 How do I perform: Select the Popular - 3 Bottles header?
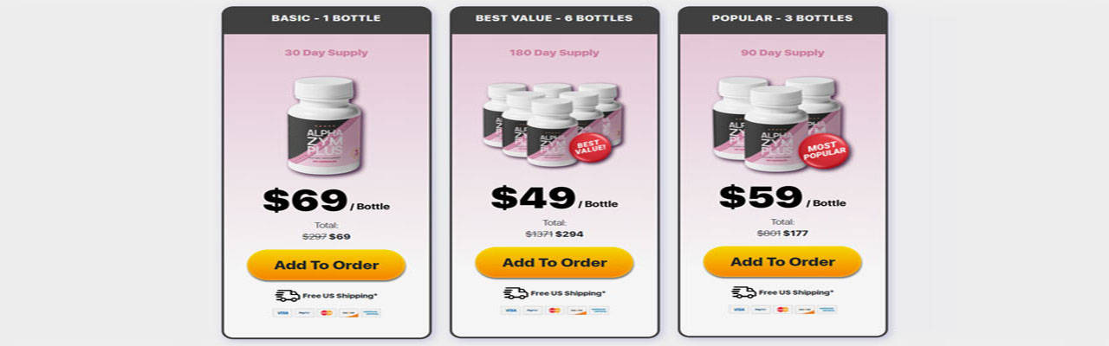782,19
